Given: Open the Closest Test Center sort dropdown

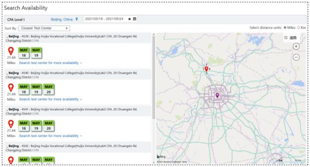Looking at the screenshot, I should pyautogui.click(x=44, y=28).
